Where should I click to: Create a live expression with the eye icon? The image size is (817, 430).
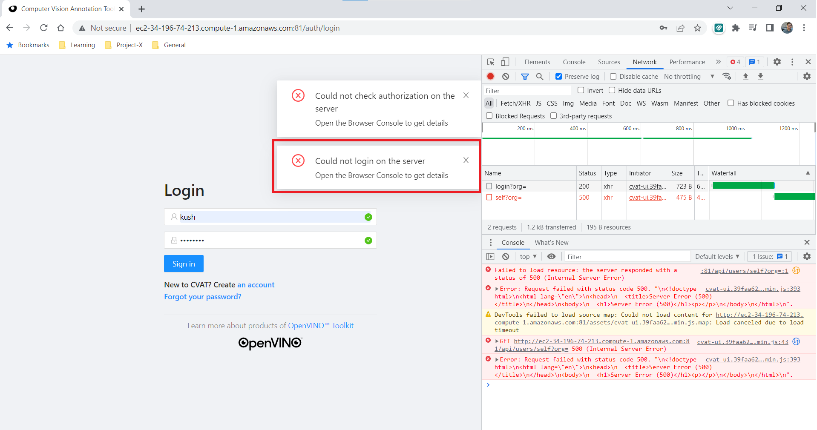(551, 256)
